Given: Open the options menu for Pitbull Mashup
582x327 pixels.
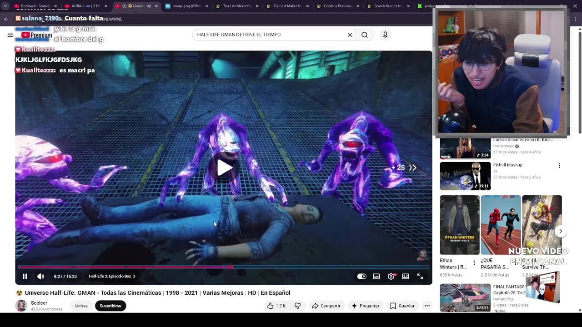Looking at the screenshot, I should (x=559, y=165).
